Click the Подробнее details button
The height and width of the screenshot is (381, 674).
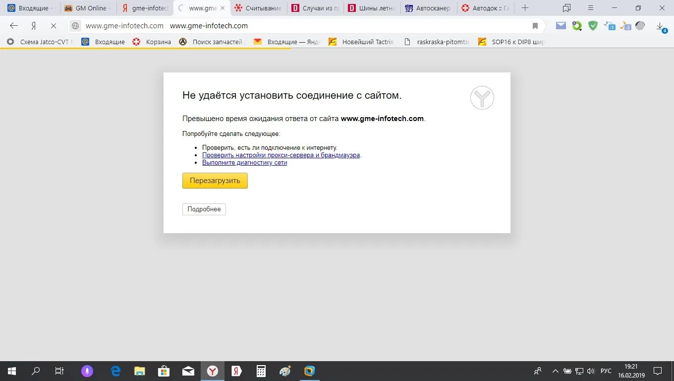pyautogui.click(x=204, y=209)
